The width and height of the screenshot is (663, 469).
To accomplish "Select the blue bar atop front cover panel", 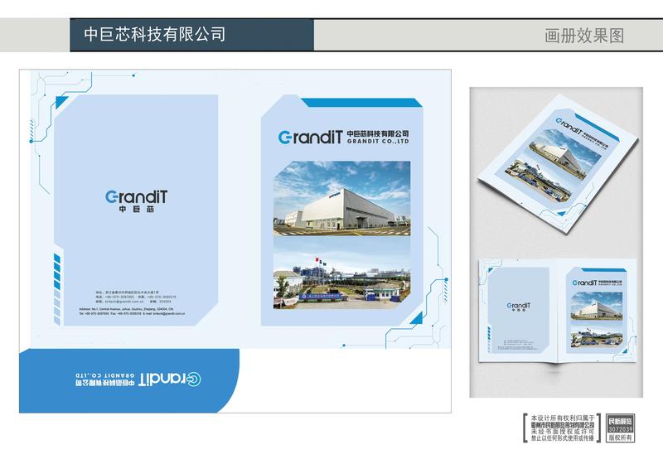I will coord(361,103).
